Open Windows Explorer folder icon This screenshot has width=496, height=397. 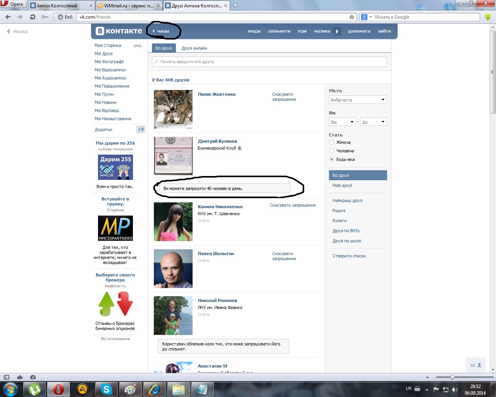point(179,389)
